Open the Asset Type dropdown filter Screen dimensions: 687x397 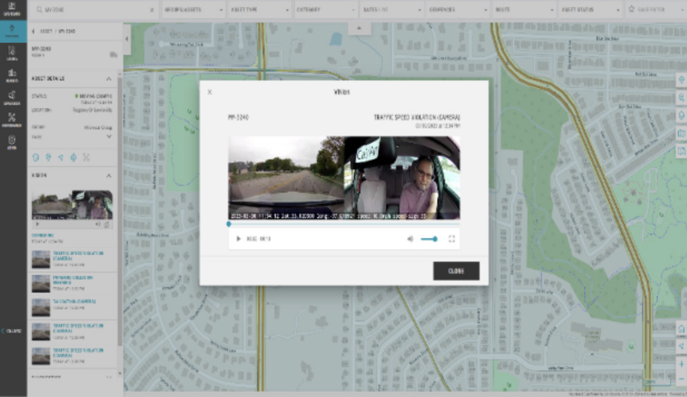click(x=260, y=10)
